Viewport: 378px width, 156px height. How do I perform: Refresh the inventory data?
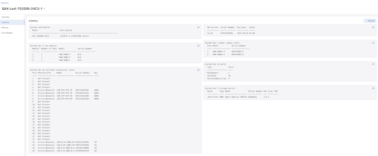[x=370, y=21]
